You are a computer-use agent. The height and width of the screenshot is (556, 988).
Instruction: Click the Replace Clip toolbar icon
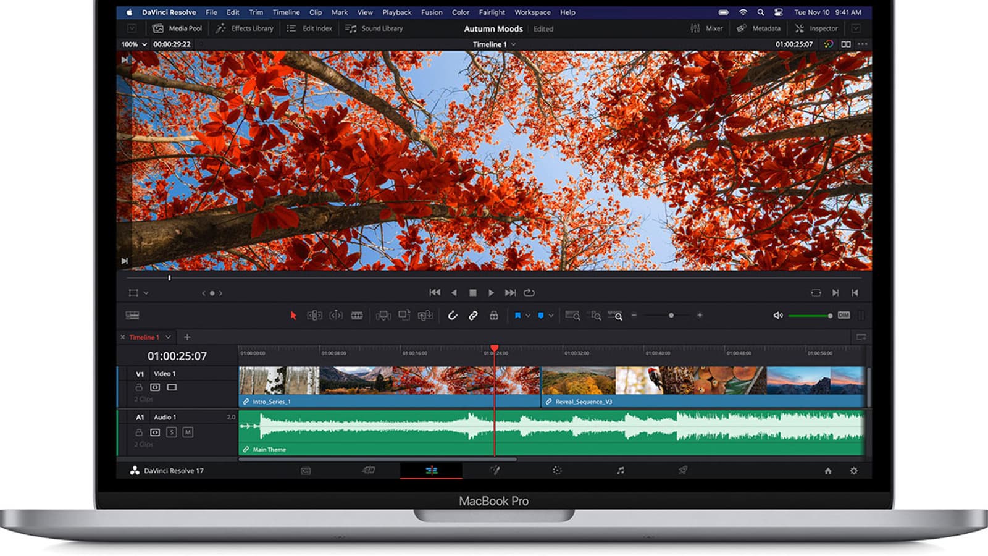coord(425,316)
